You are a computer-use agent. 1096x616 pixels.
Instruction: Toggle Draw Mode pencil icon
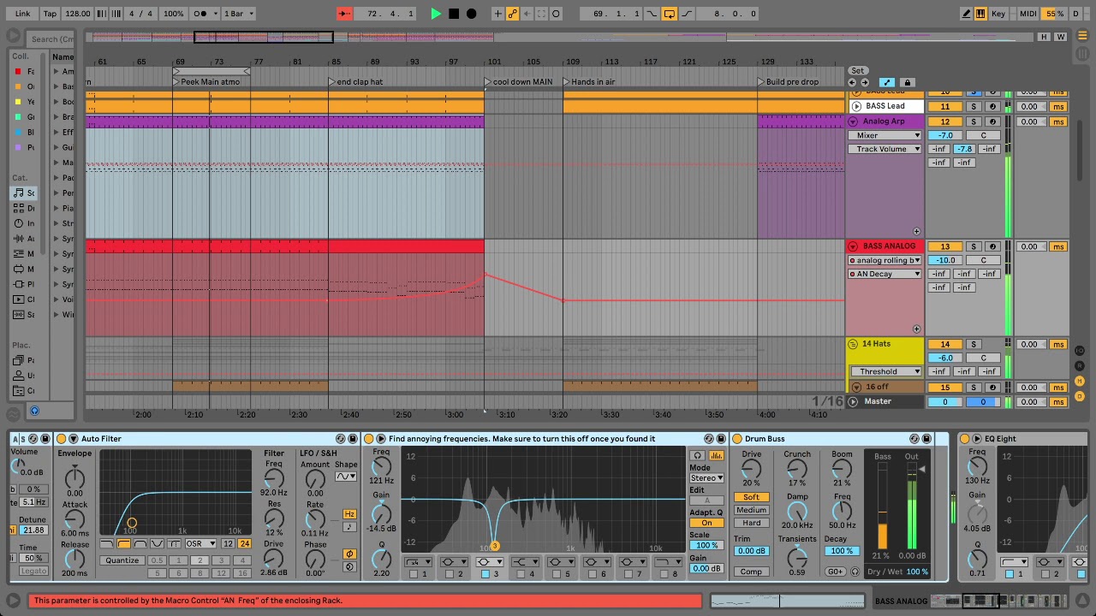pos(967,14)
